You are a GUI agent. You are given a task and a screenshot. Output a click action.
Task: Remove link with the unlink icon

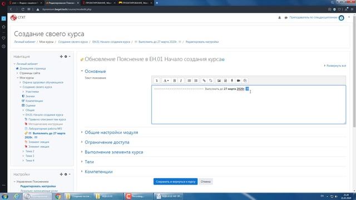pos(211,81)
